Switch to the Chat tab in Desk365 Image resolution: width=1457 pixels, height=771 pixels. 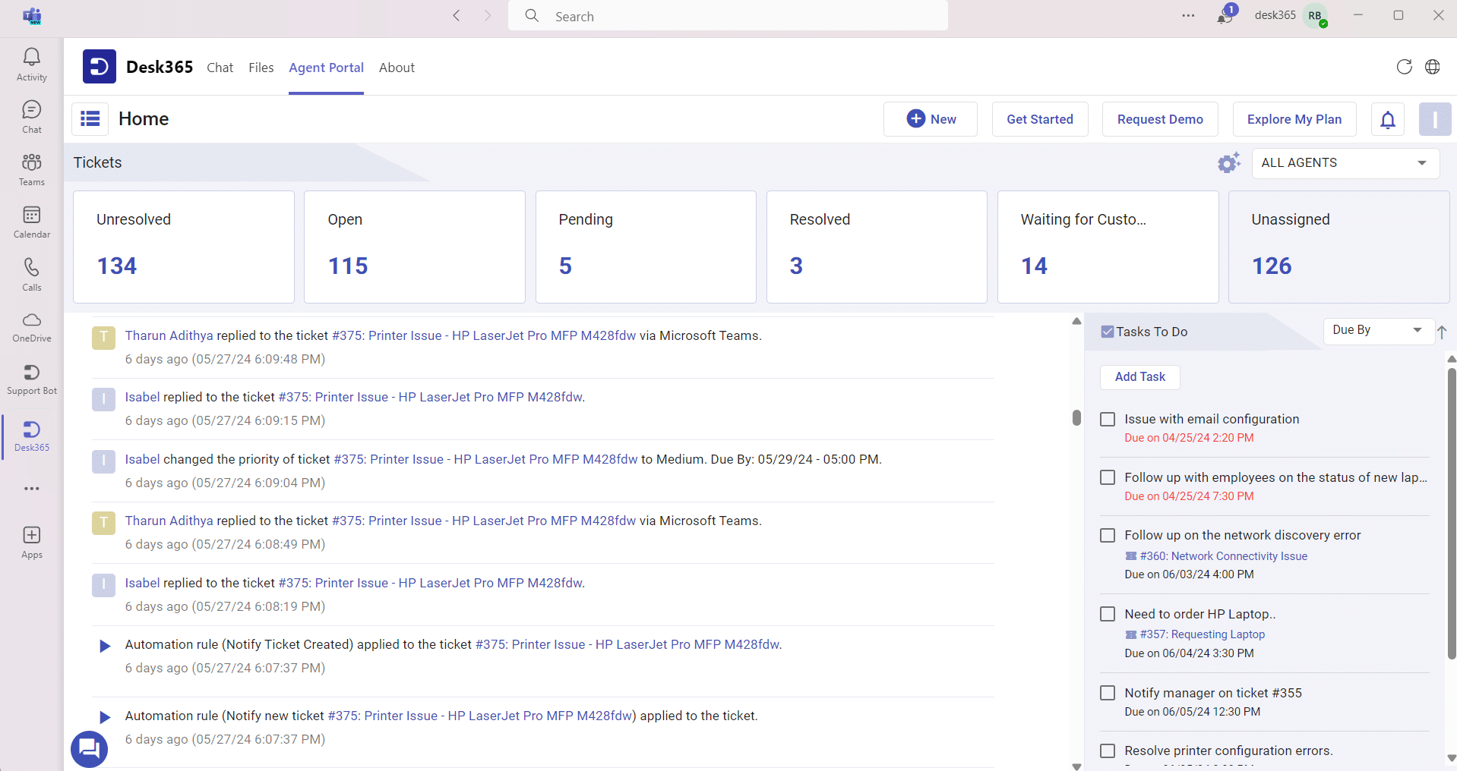click(220, 68)
